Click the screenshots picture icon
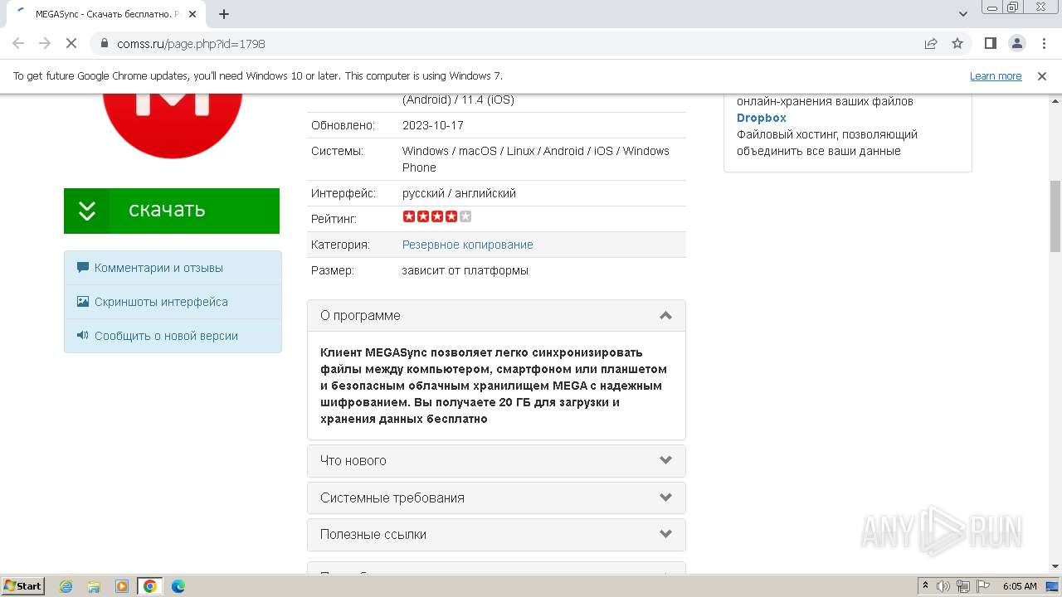The width and height of the screenshot is (1062, 597). coord(83,302)
